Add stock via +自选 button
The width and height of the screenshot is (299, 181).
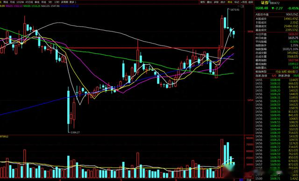244,2
